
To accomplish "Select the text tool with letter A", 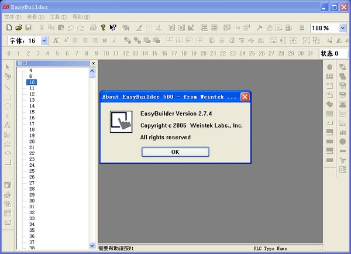I will point(8,125).
